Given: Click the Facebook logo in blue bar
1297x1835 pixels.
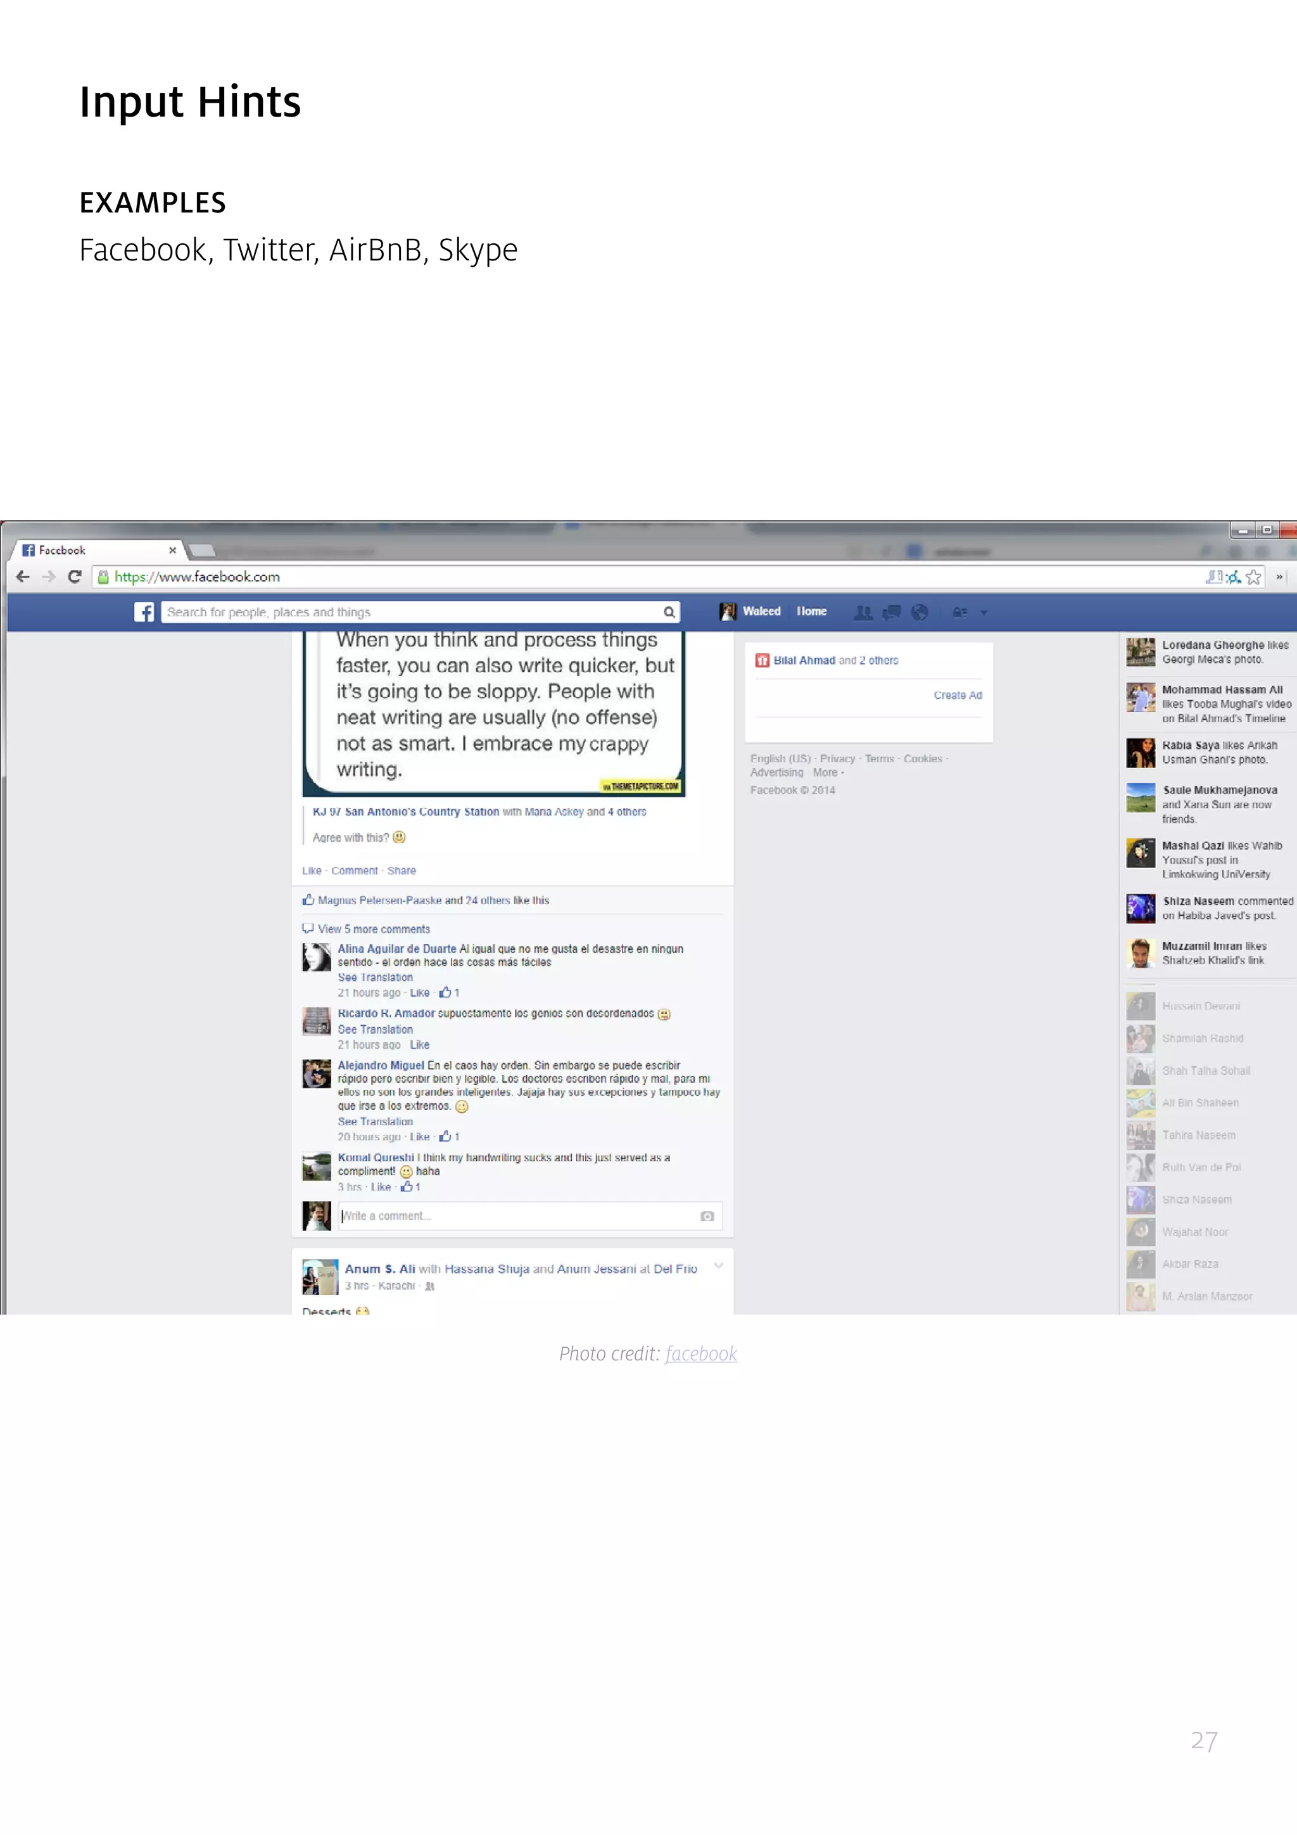Looking at the screenshot, I should 144,612.
